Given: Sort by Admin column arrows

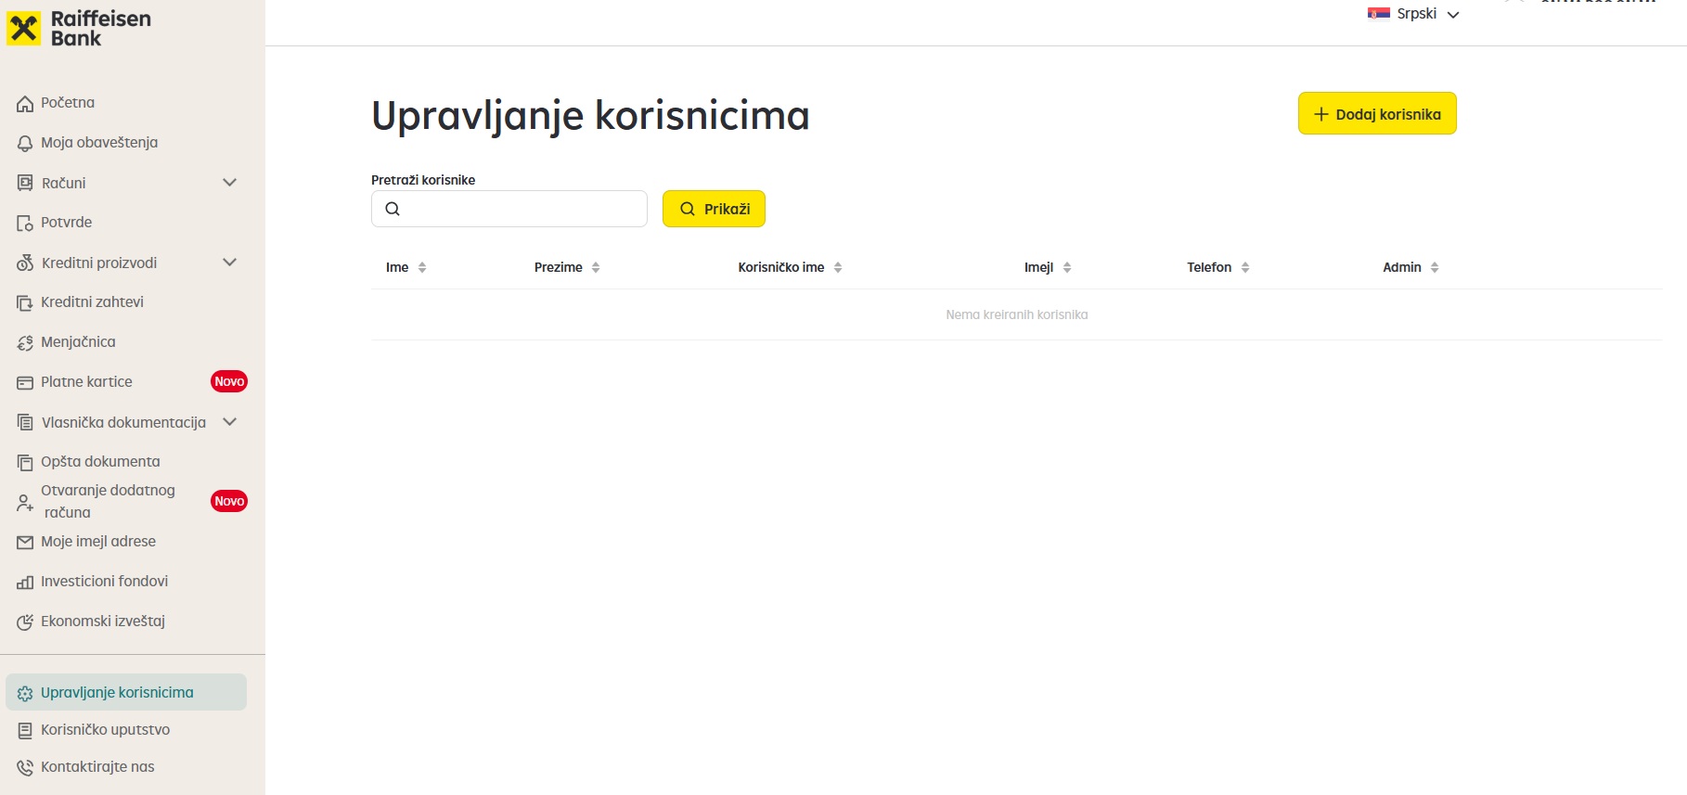Looking at the screenshot, I should click(1435, 267).
